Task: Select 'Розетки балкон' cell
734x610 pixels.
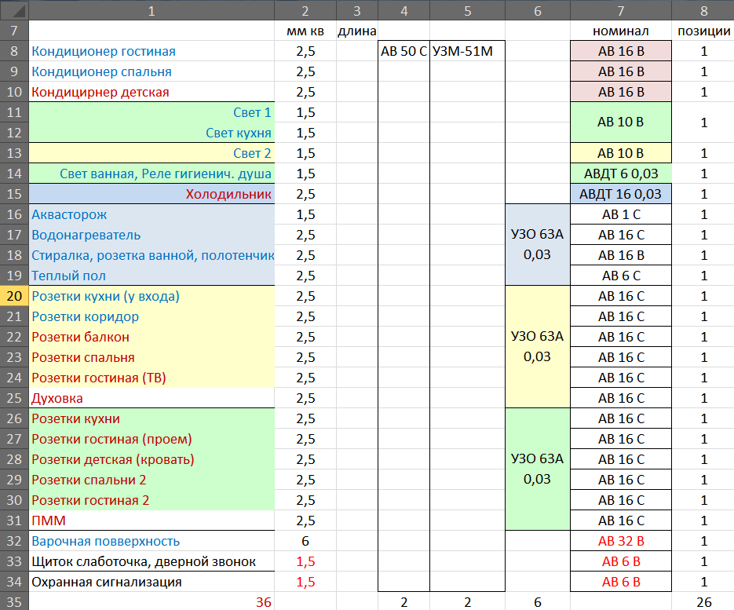Action: tap(152, 337)
